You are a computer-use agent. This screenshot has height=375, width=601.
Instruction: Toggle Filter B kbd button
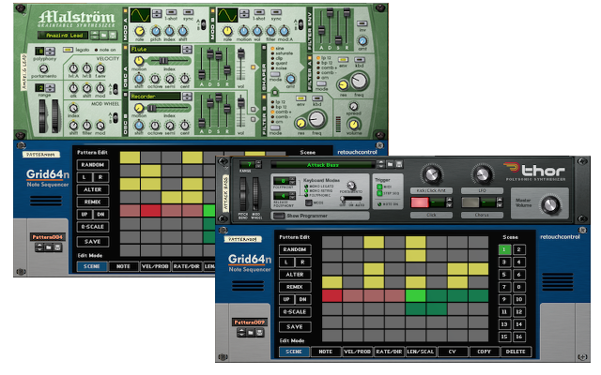pos(317,98)
